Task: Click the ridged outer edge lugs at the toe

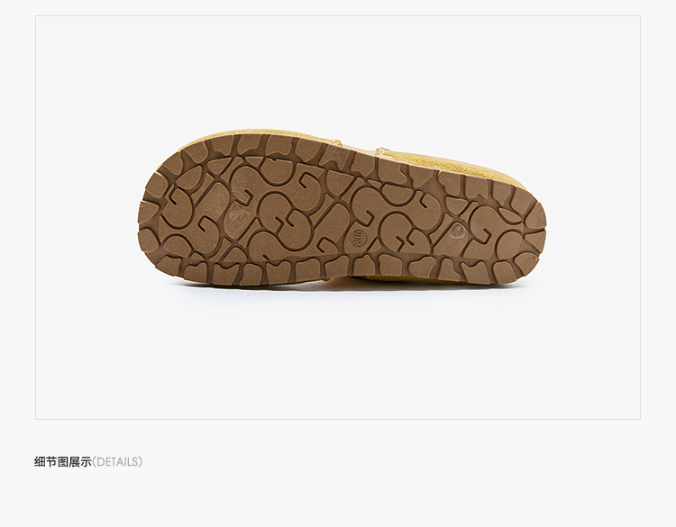Action: pyautogui.click(x=149, y=215)
